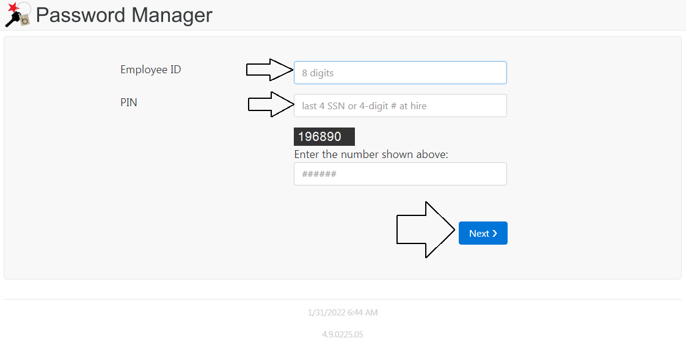Click the 1/31/2022 6:44 AM timestamp
The image size is (686, 349).
[x=343, y=313]
